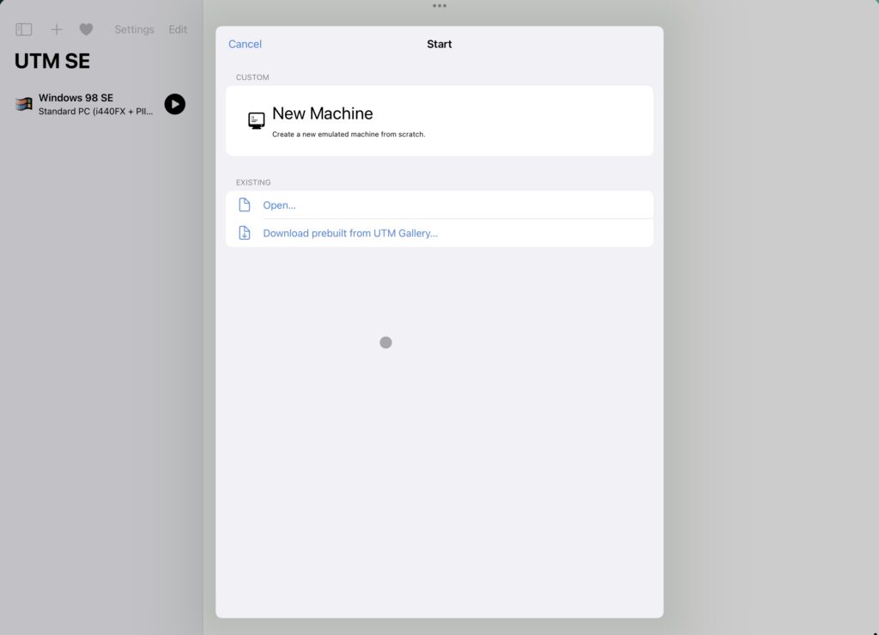Click the Standard PC (i440FX + PII... subtitle
This screenshot has height=635, width=879.
[x=95, y=111]
